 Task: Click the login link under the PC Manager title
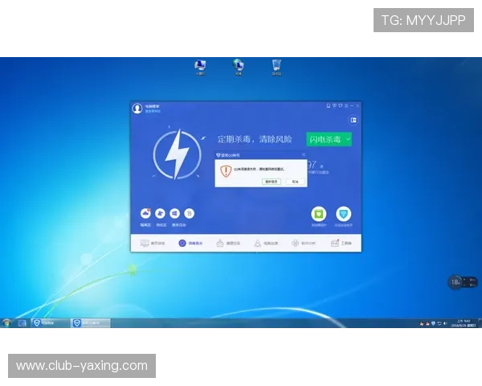153,111
